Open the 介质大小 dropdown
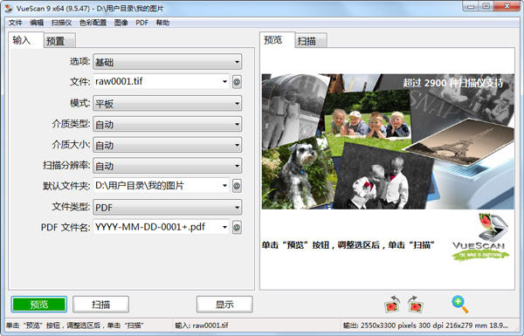Image resolution: width=524 pixels, height=336 pixels. pyautogui.click(x=168, y=145)
